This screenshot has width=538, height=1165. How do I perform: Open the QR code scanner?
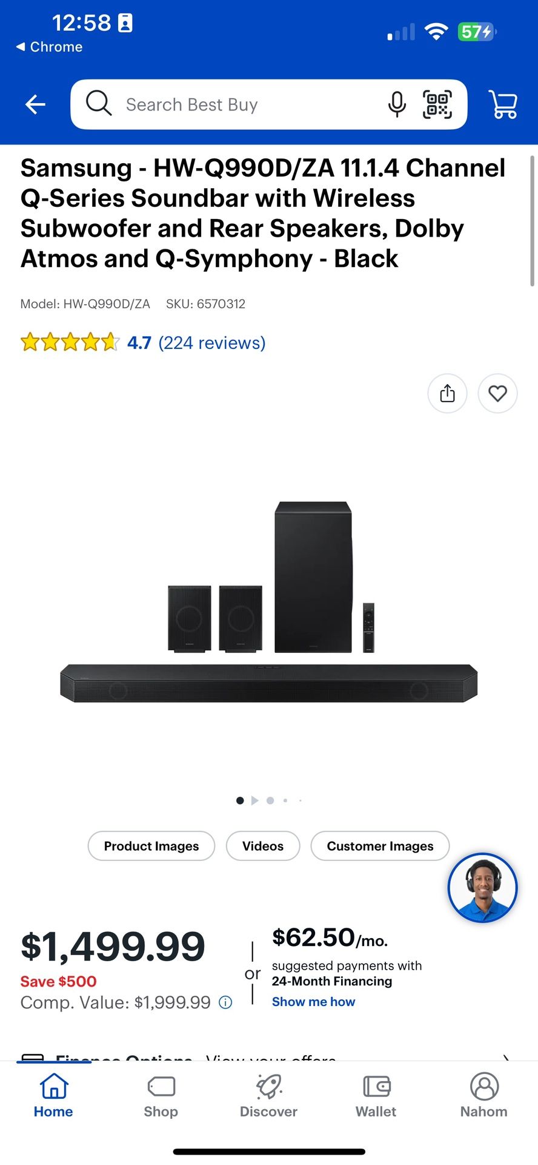click(437, 104)
